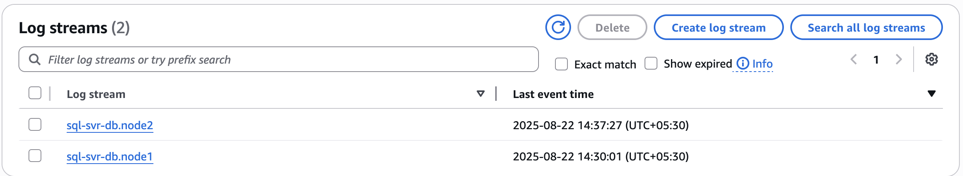Go to the next page arrow
The width and height of the screenshot is (963, 176).
[x=899, y=60]
